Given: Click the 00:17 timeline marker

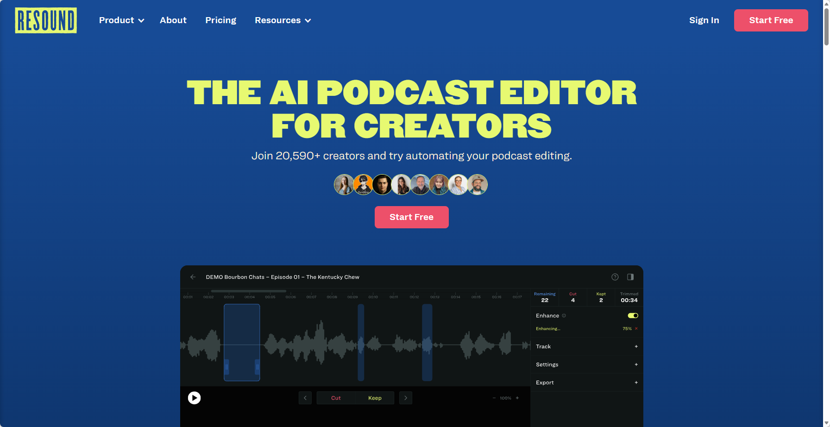Looking at the screenshot, I should pos(517,297).
